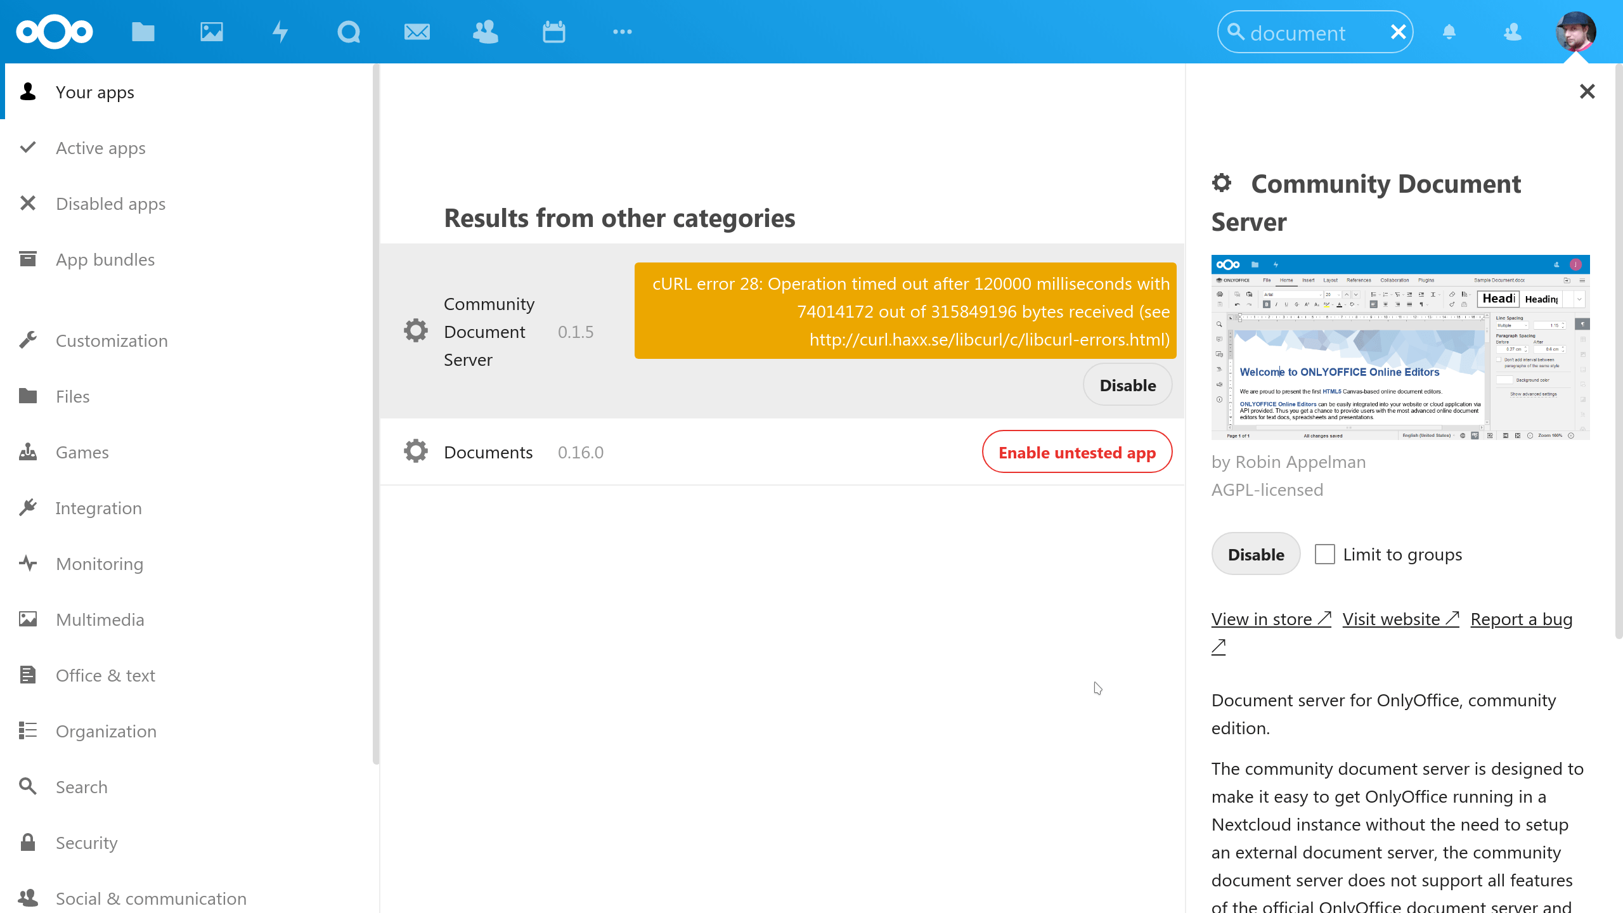Screen dimensions: 1623x913
Task: Toggle the Limit to groups checkbox
Action: [x=1325, y=555]
